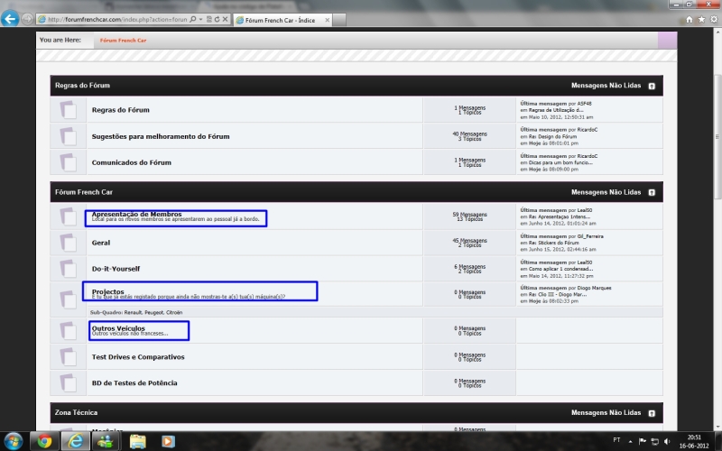The image size is (722, 451).
Task: Refresh the page using the address bar refresh icon
Action: 217,19
